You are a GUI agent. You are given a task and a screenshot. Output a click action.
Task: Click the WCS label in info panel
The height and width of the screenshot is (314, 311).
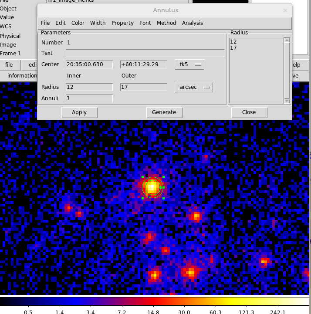6,27
